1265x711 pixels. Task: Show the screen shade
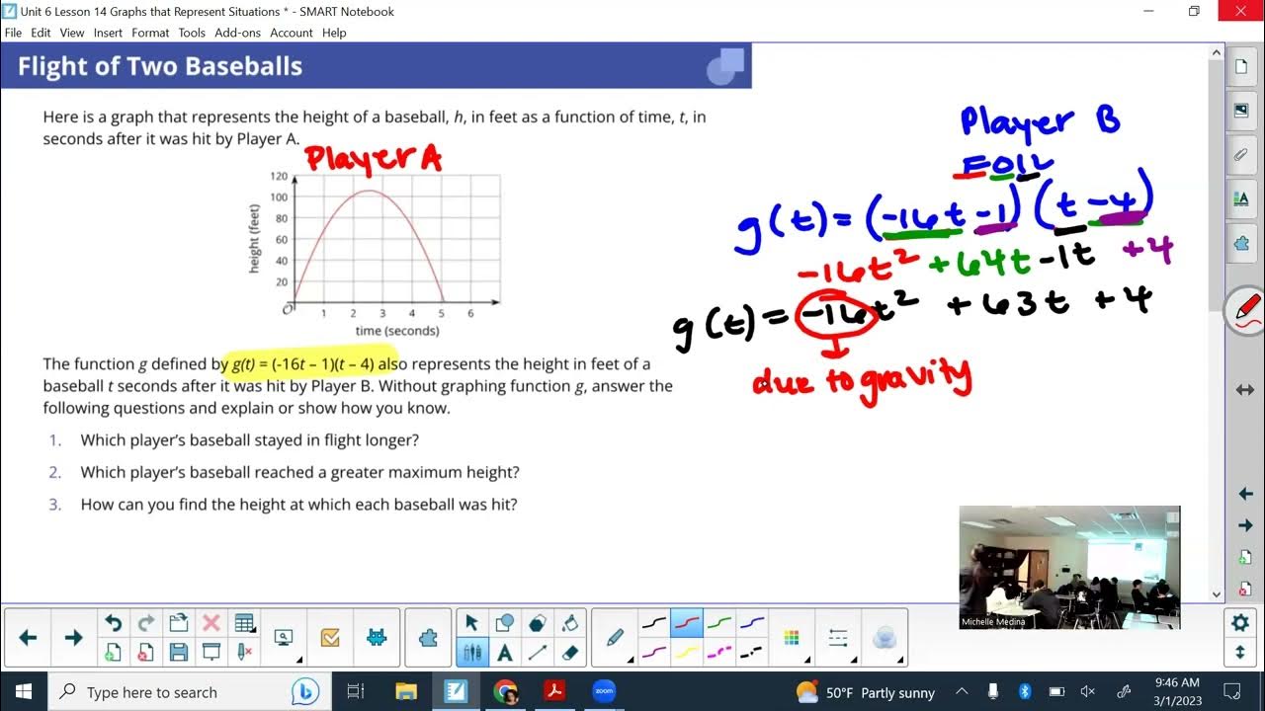[211, 652]
